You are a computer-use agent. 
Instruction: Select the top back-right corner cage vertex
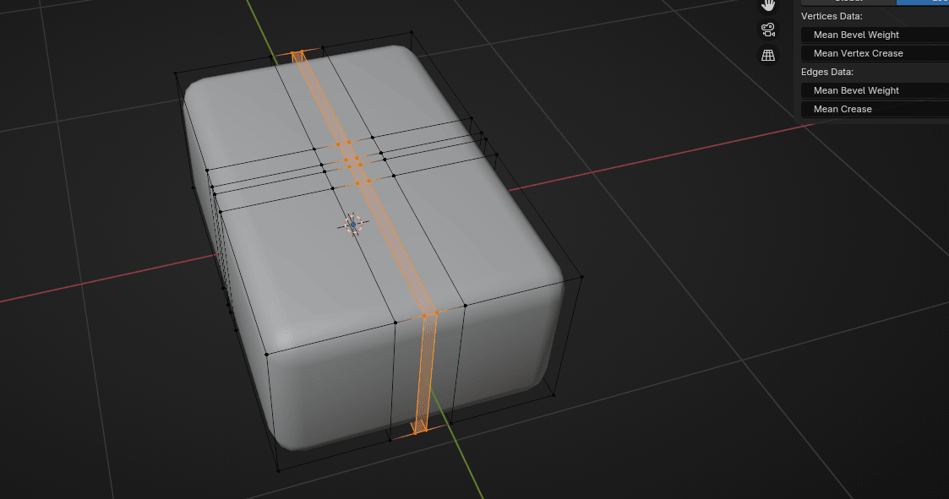tap(412, 33)
